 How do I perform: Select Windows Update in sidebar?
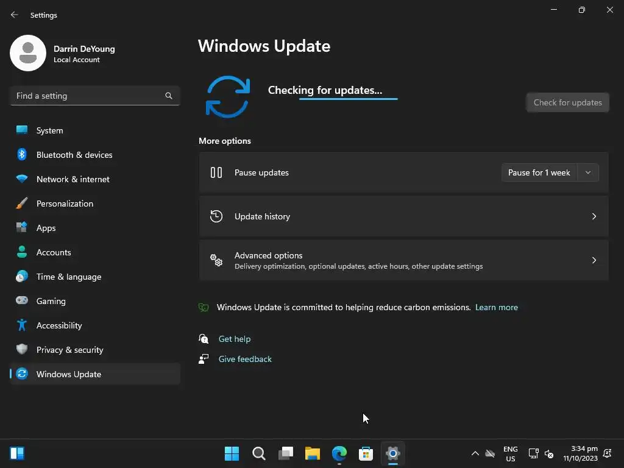pyautogui.click(x=95, y=374)
